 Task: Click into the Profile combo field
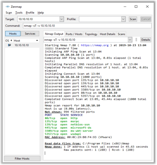100,19
